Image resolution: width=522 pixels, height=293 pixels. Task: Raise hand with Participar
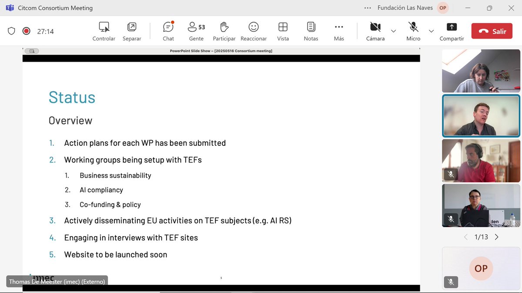click(x=224, y=31)
